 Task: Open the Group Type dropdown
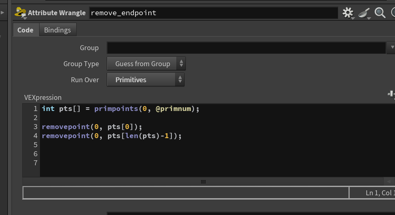(146, 64)
